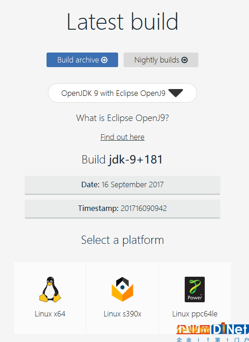Expand the OpenJDK 9 with Eclipse OpenJ9 dropdown
Screen dimensions: 249x342
(x=122, y=93)
